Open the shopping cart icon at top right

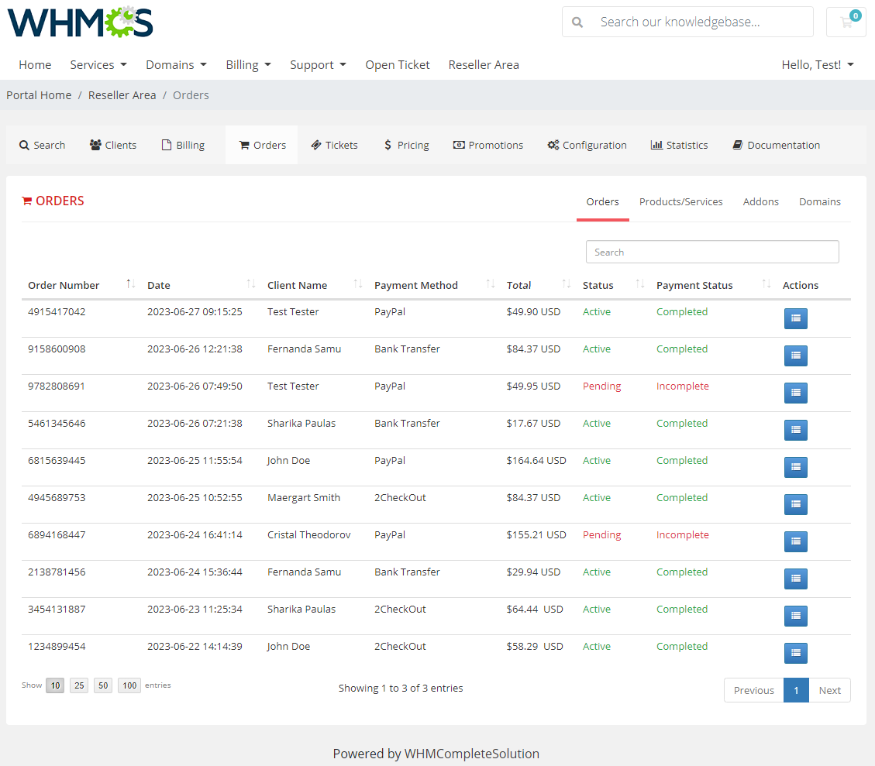(x=846, y=22)
